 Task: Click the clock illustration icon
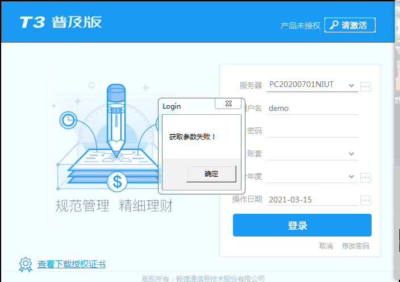click(x=68, y=120)
